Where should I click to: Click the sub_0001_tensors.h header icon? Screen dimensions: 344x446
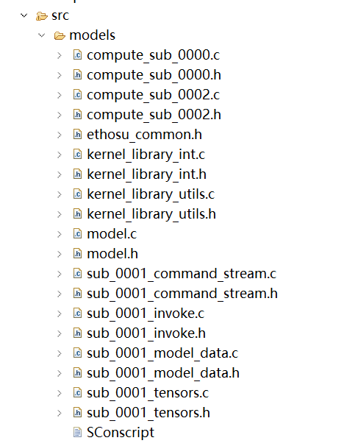point(77,412)
